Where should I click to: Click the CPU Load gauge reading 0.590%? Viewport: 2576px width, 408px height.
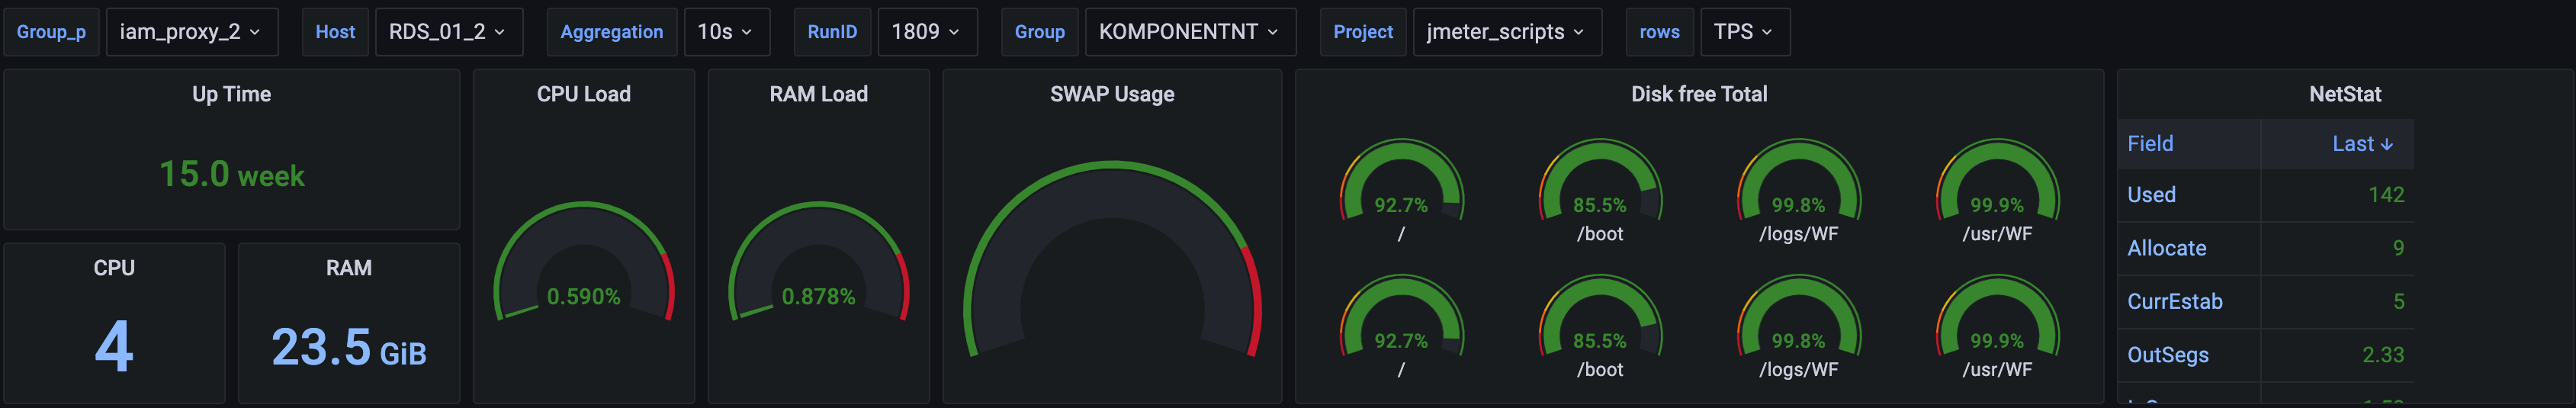tap(584, 262)
